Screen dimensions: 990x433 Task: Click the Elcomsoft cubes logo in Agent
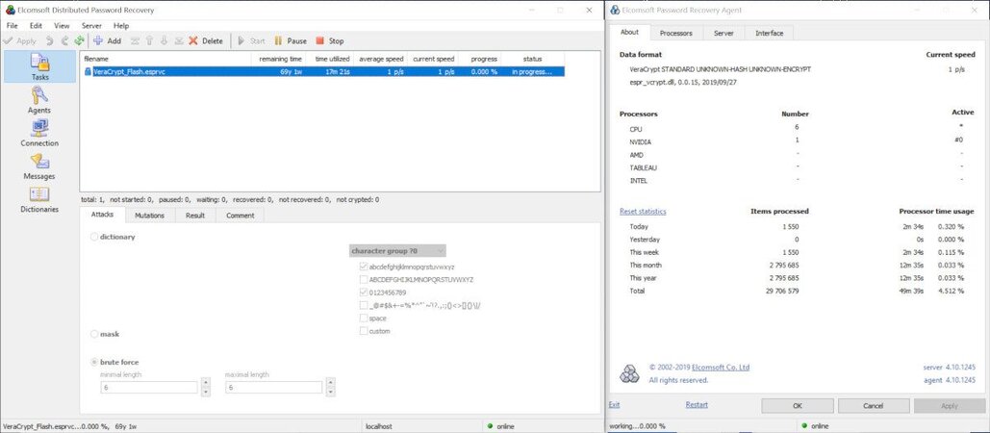pos(629,373)
